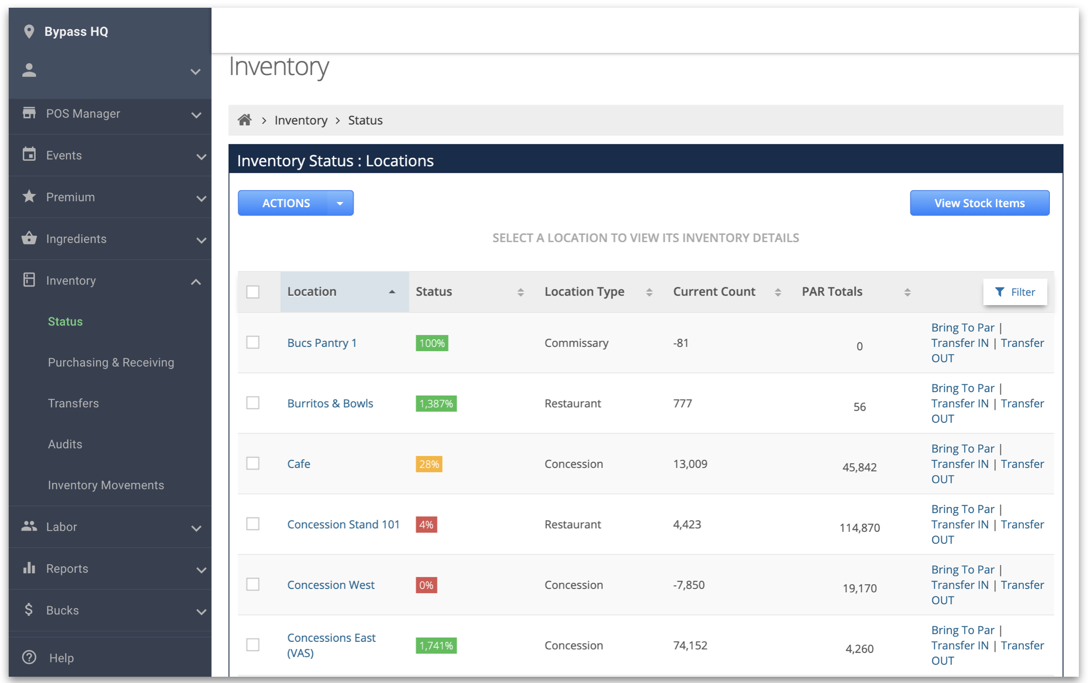Expand the Ingredients menu chevron
The image size is (1089, 683).
pos(201,240)
